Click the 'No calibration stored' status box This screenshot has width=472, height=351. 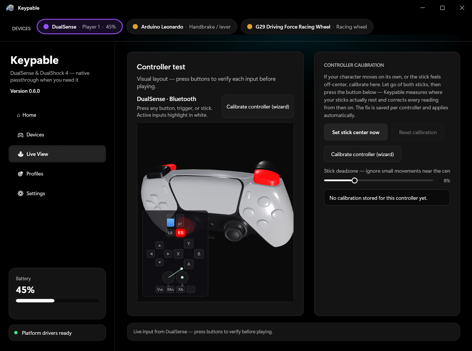tap(387, 198)
